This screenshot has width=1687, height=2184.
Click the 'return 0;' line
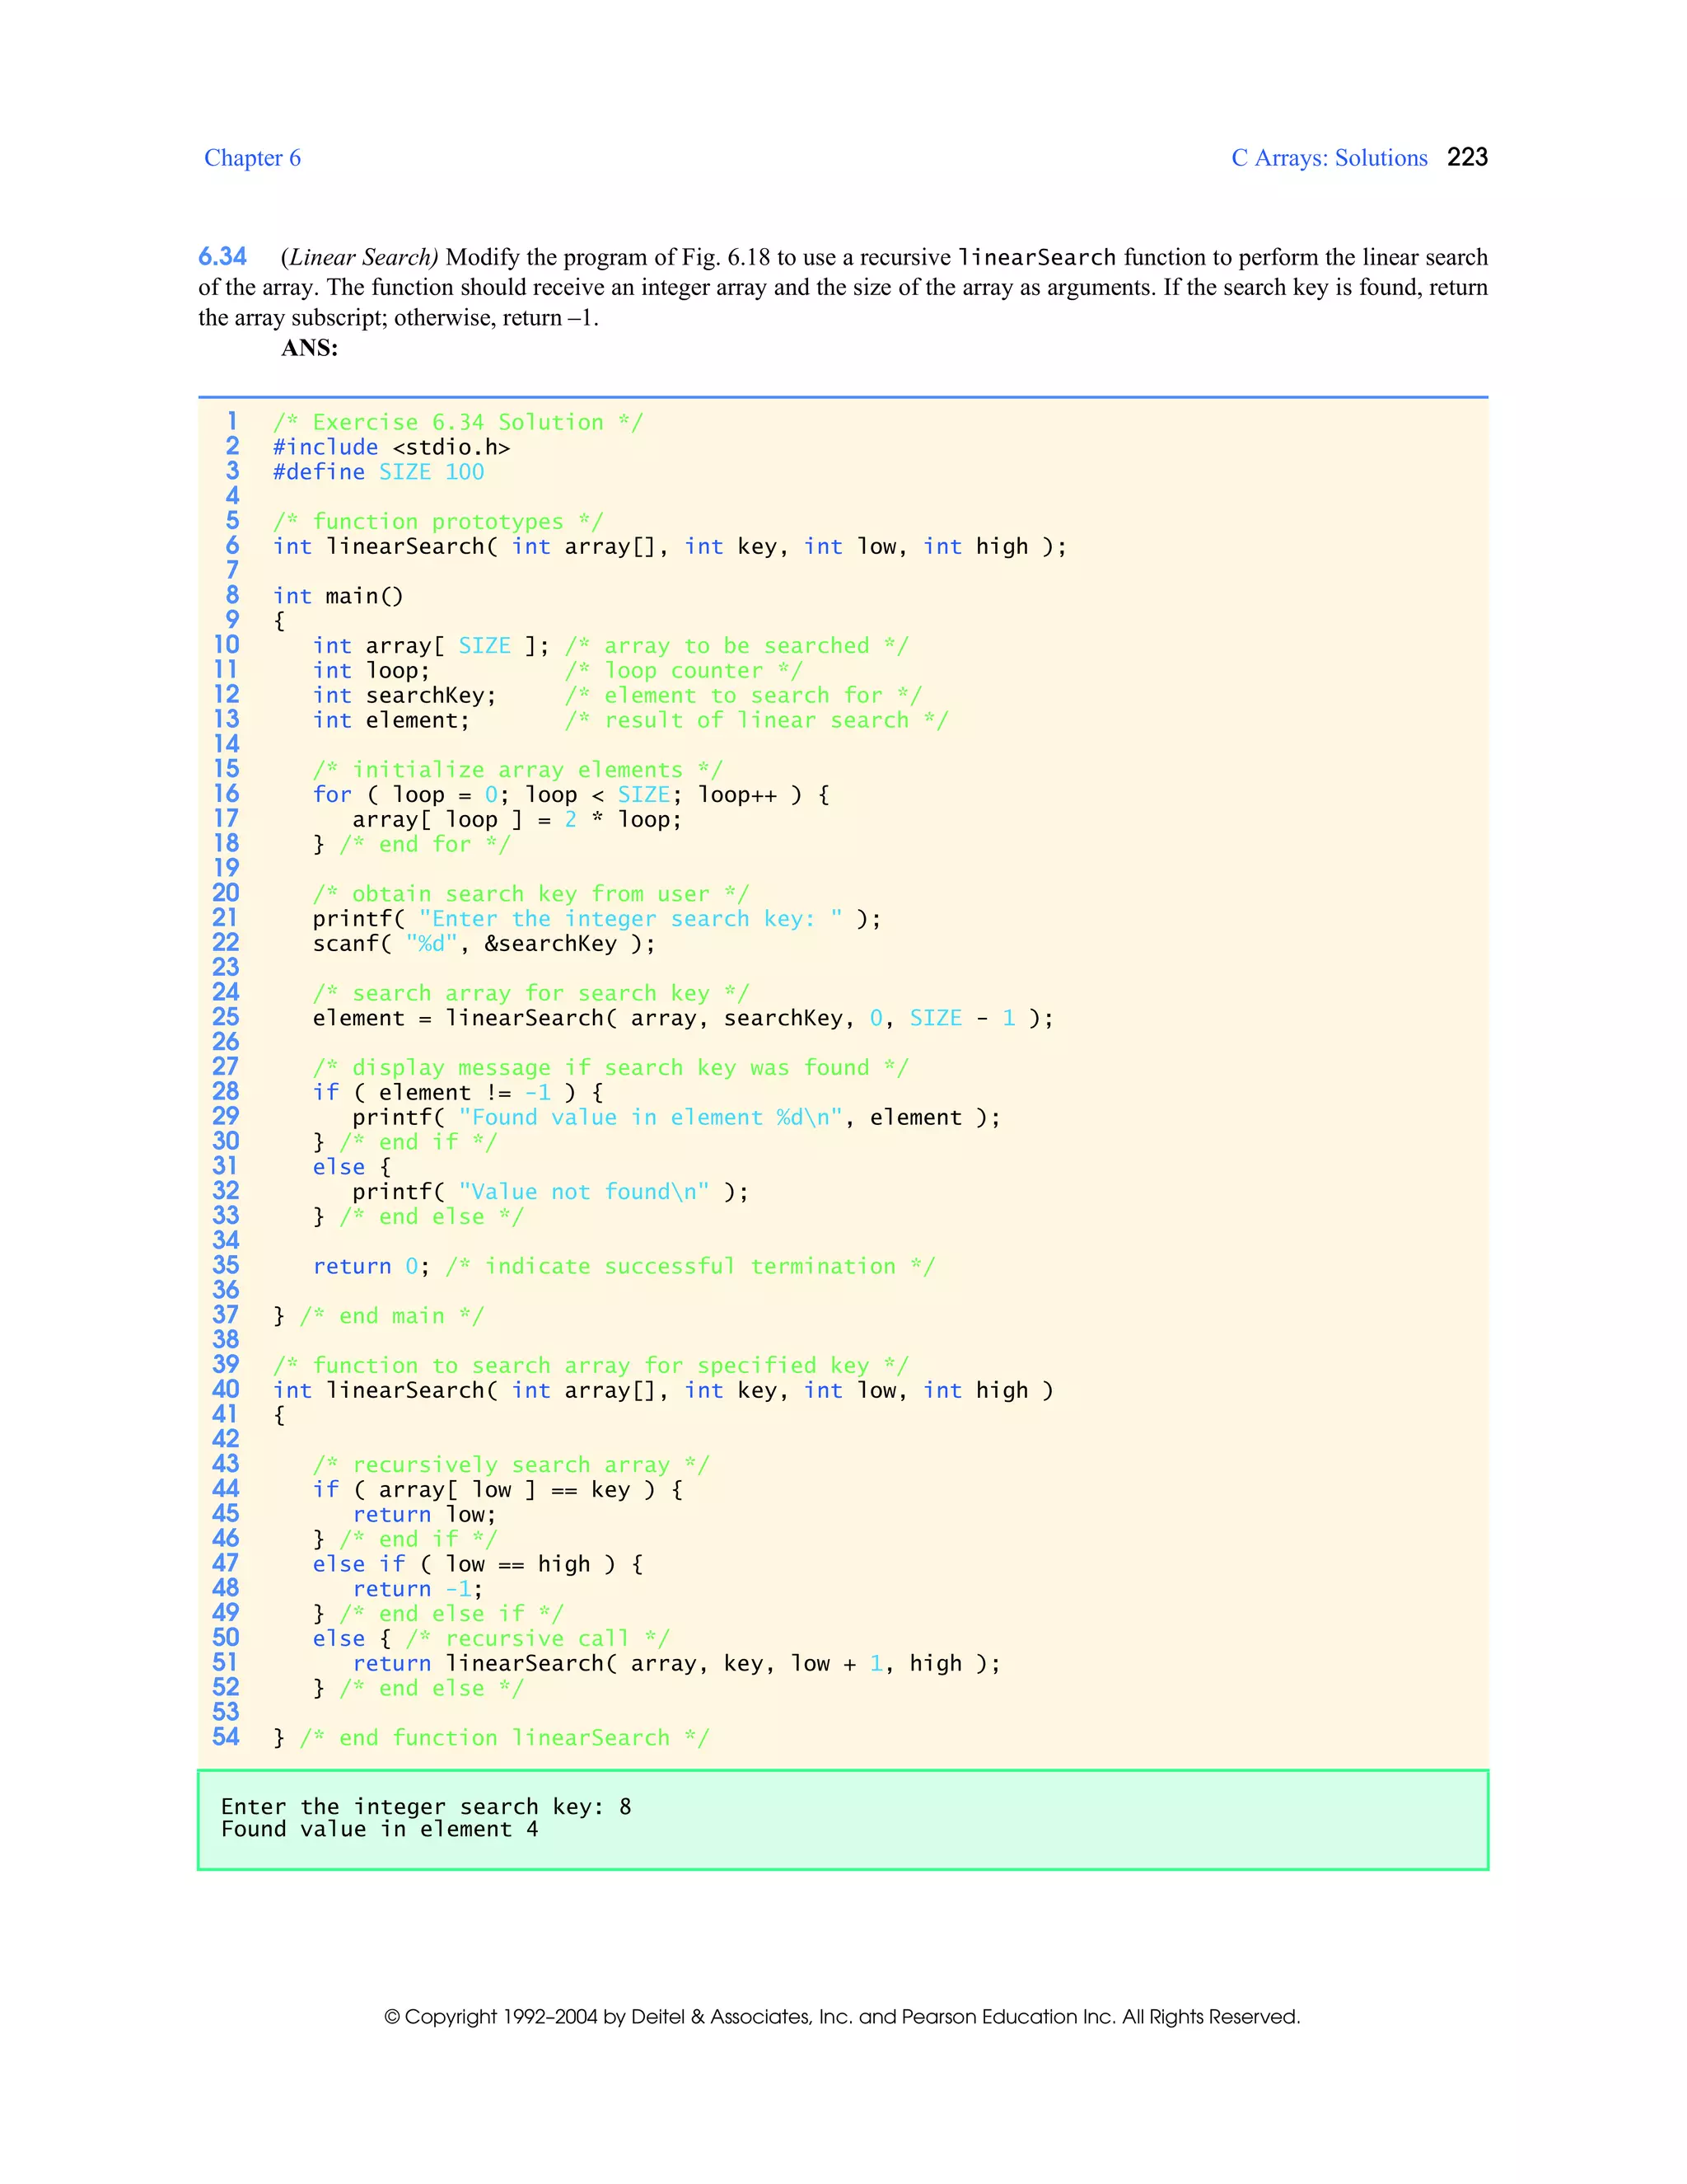click(371, 1266)
